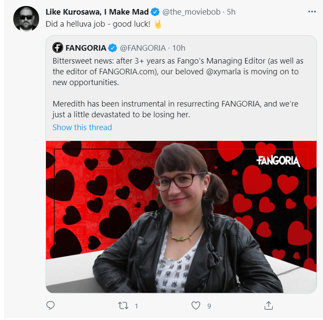This screenshot has width=323, height=320.
Task: Open the @the_moviebob handle
Action: [x=192, y=12]
